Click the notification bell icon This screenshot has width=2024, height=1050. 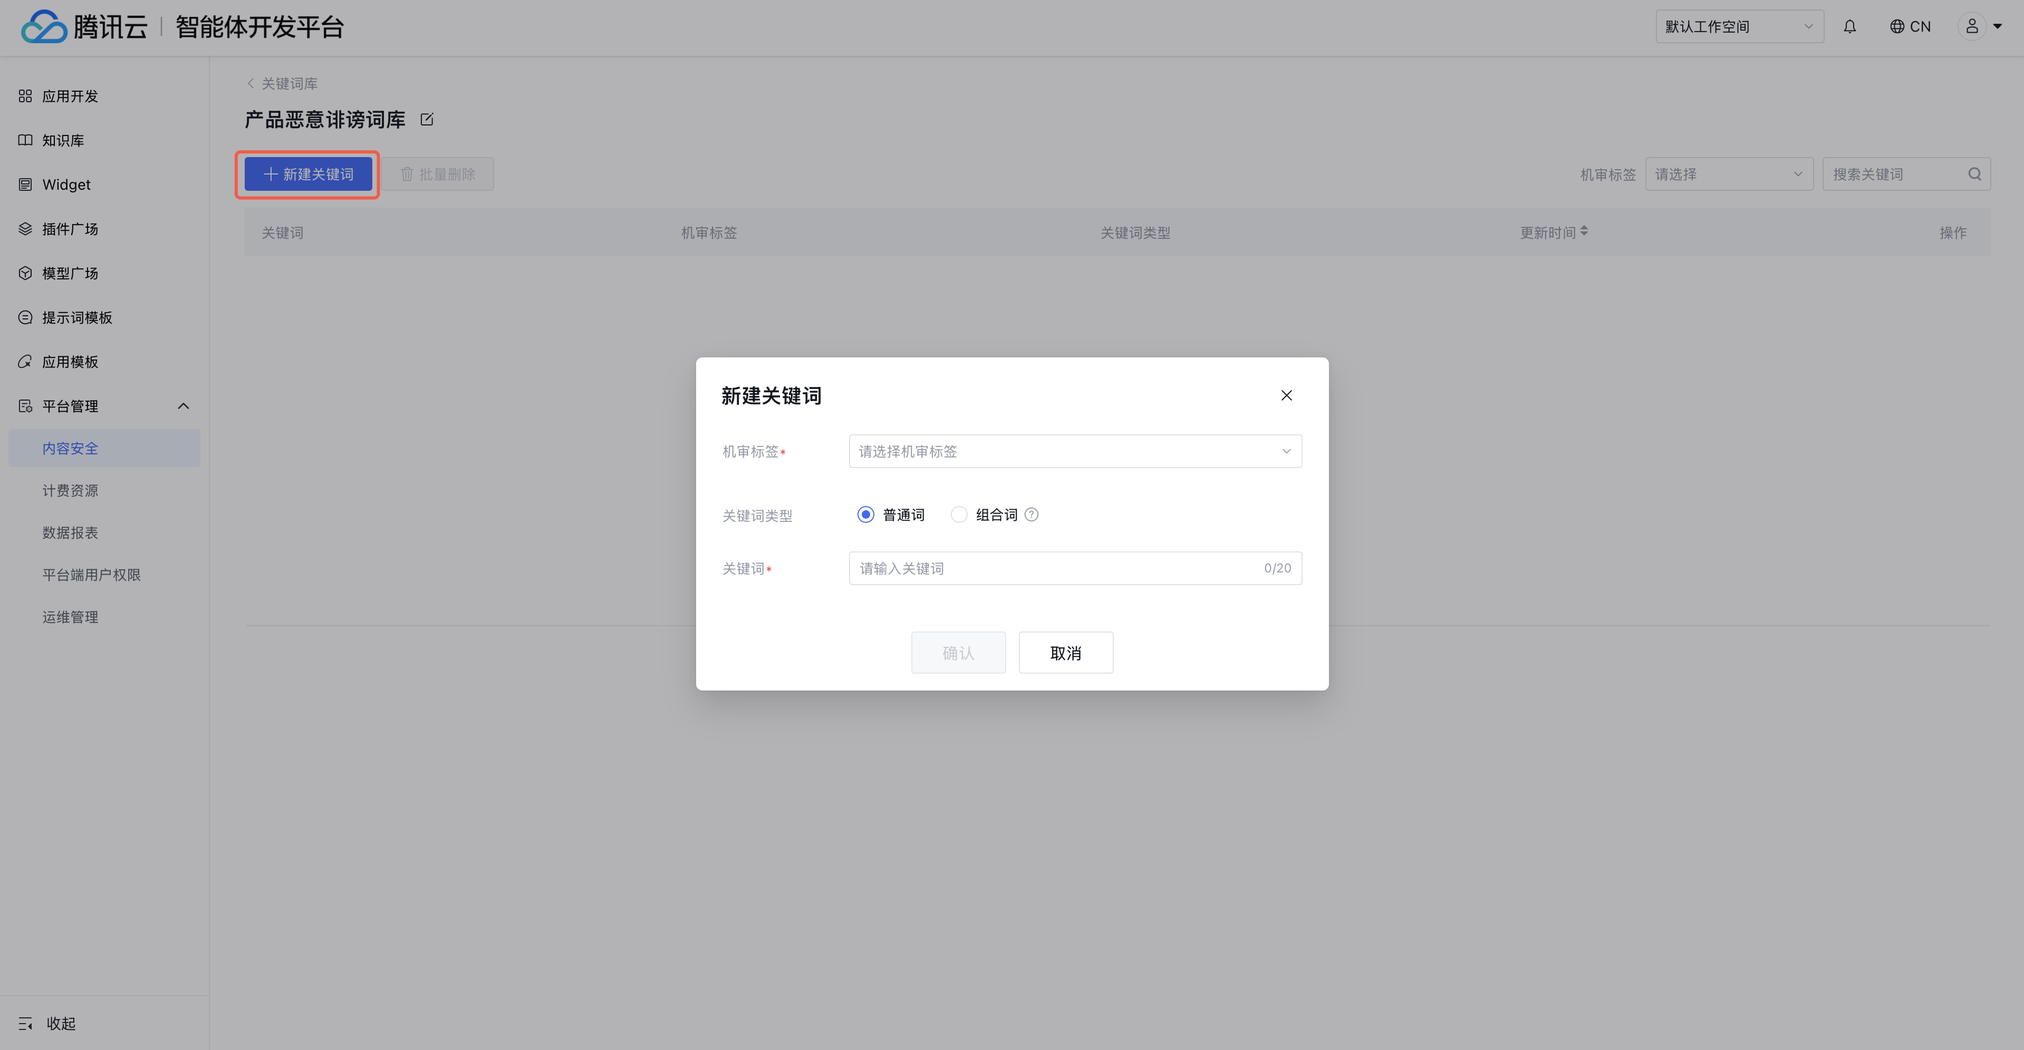click(1849, 27)
